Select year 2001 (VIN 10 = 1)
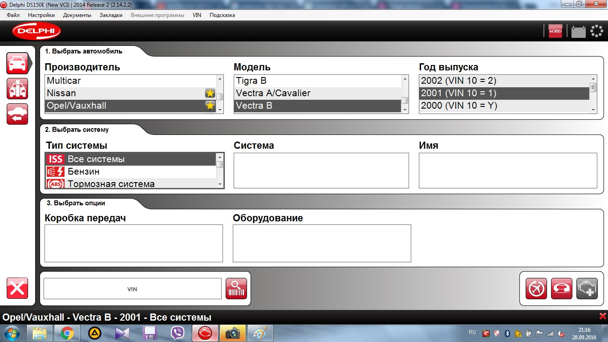608x342 pixels. coord(505,93)
